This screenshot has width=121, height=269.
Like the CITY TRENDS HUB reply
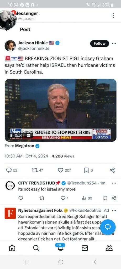(63, 198)
